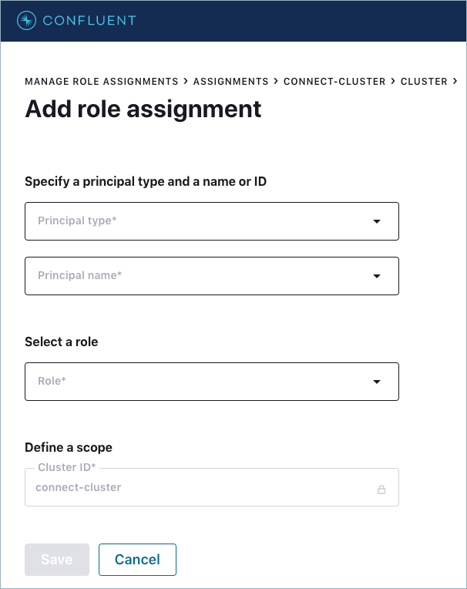Select the Cluster breadcrumb item
The width and height of the screenshot is (467, 589).
coord(424,82)
